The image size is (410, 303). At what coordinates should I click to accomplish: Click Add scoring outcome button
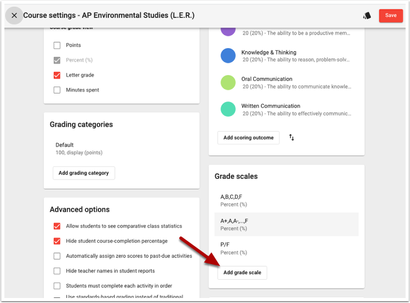tap(248, 137)
